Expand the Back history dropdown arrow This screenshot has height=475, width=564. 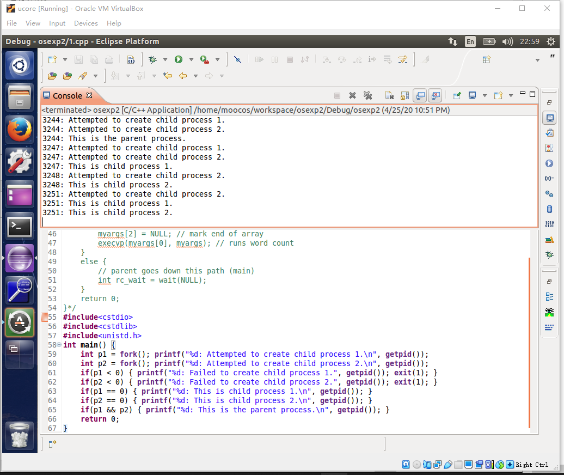195,76
